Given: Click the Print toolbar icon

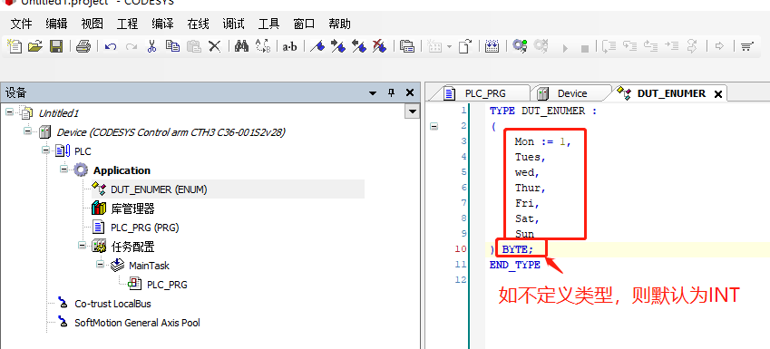Looking at the screenshot, I should click(83, 46).
